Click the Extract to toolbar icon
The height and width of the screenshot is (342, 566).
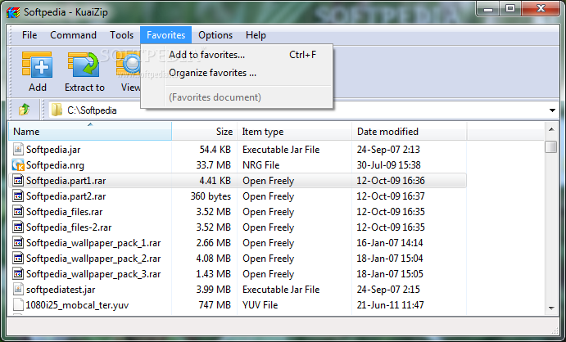click(84, 65)
